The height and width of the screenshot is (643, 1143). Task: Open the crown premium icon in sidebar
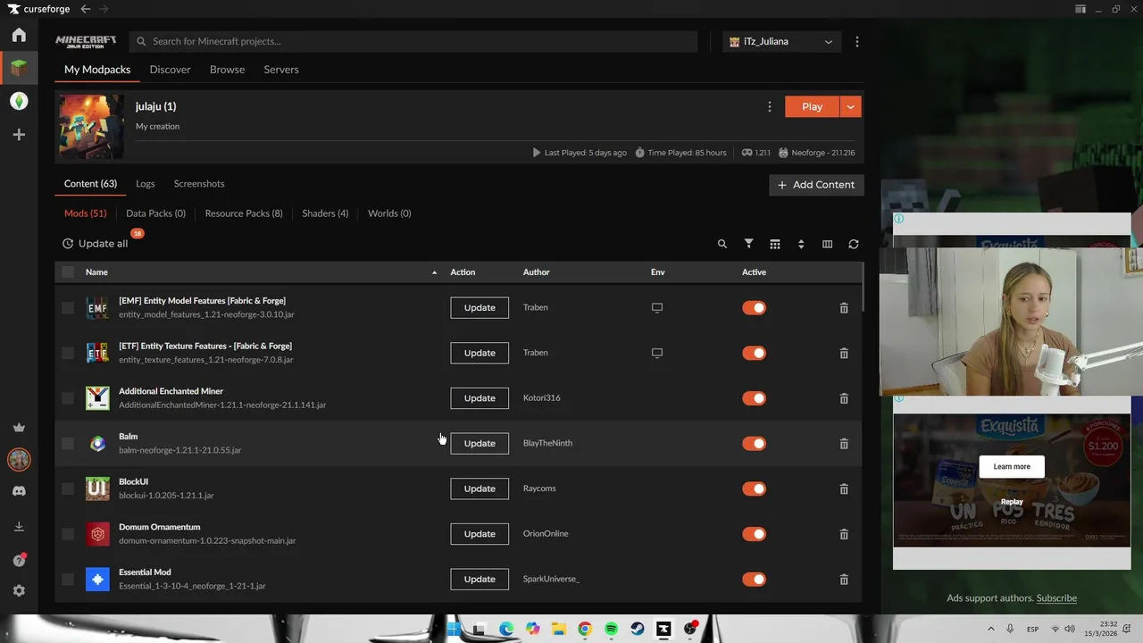point(19,428)
